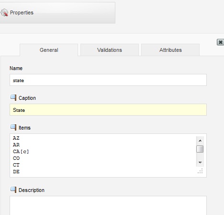This screenshot has width=224, height=215.
Task: Click the Caption field containing State
Action: pos(108,110)
